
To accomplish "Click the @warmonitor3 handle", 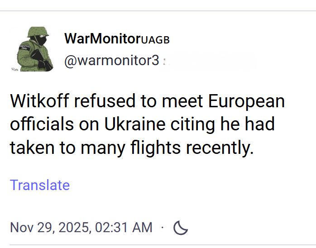I will (112, 61).
